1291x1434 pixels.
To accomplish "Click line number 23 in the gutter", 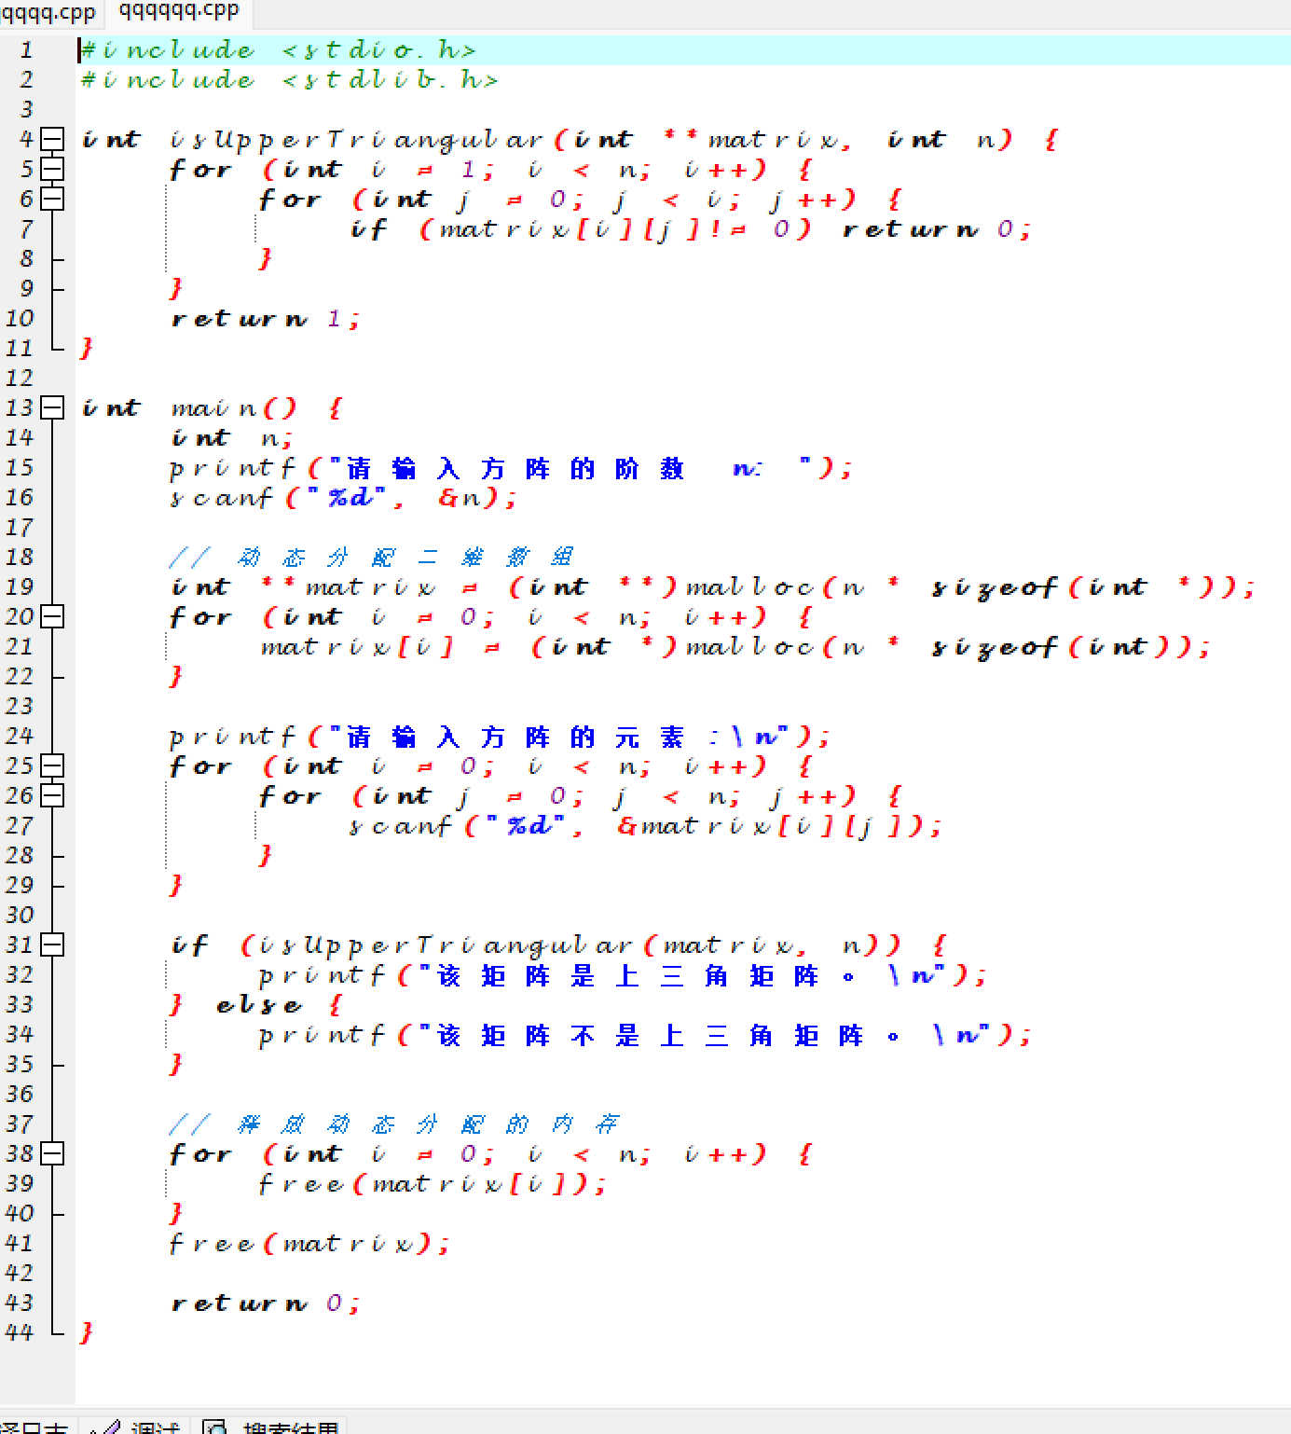I will pyautogui.click(x=19, y=706).
